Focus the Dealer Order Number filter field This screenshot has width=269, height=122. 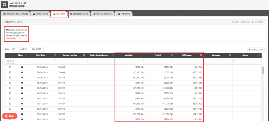(x=101, y=61)
